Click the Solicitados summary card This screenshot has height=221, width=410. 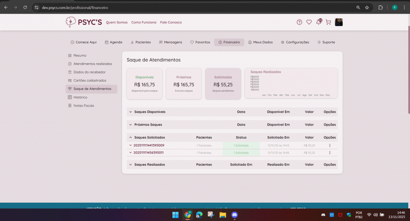click(223, 84)
